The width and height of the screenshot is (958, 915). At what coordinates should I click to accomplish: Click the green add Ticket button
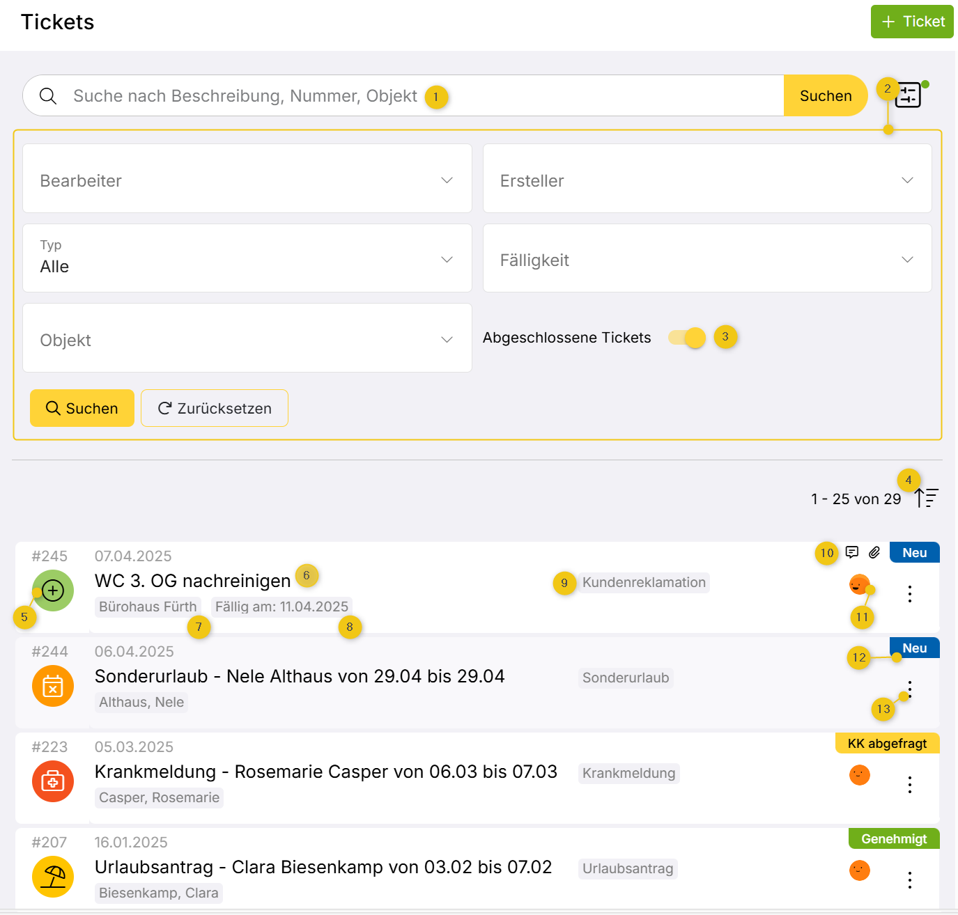[x=912, y=22]
